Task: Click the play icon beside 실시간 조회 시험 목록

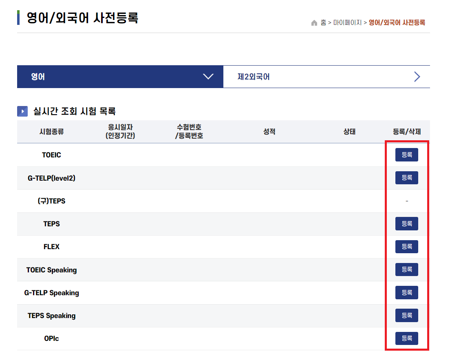Action: click(22, 111)
